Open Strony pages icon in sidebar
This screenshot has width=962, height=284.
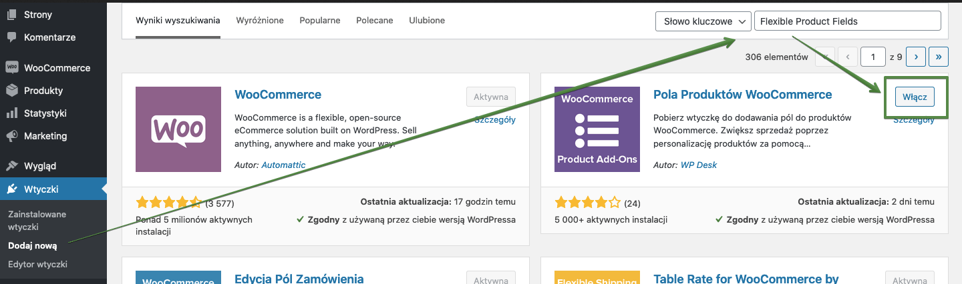(x=11, y=15)
